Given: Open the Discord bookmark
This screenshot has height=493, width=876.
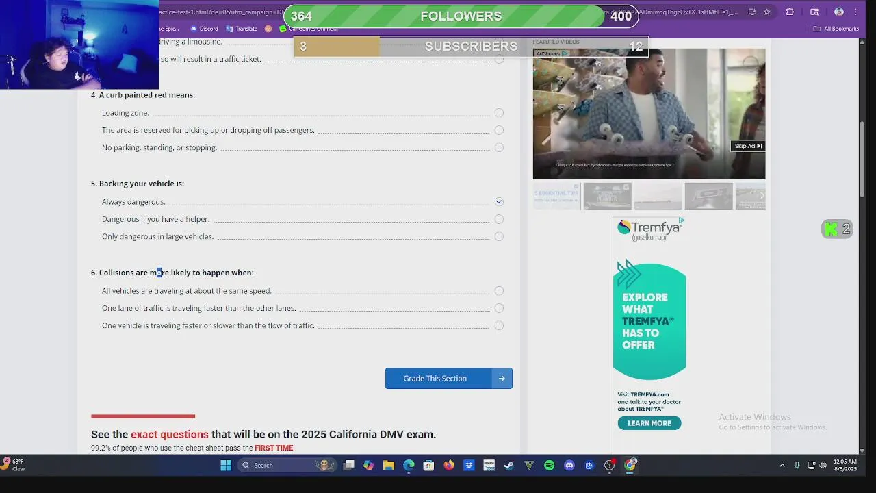Looking at the screenshot, I should pyautogui.click(x=205, y=29).
